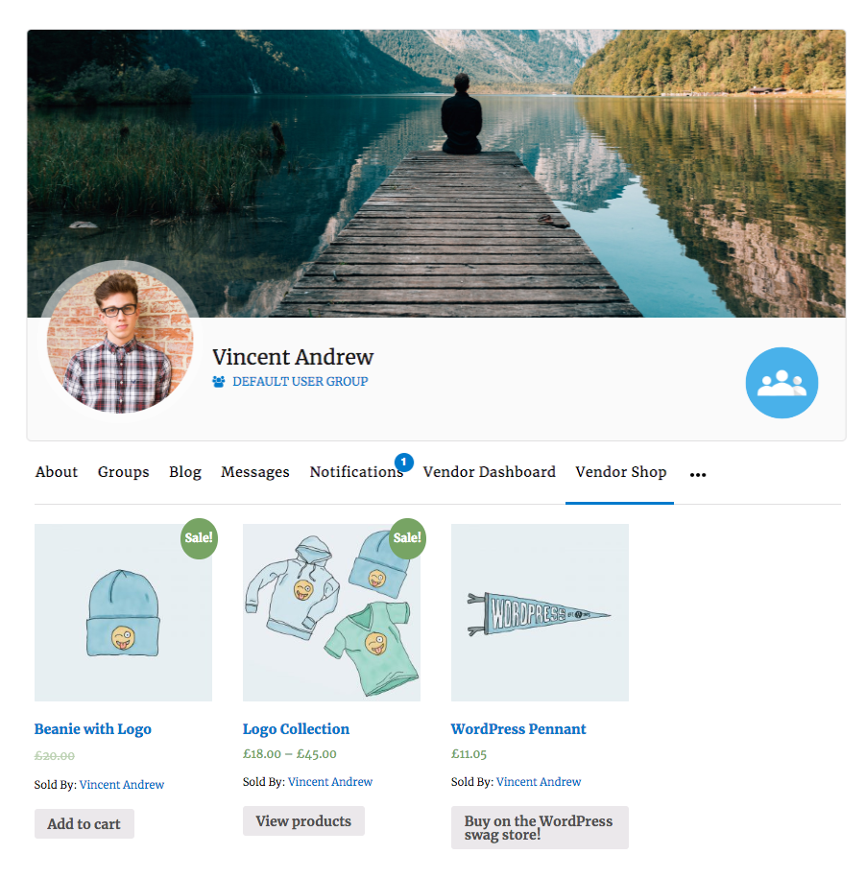Select the Vendor Shop tab
Image resolution: width=866 pixels, height=878 pixels.
point(620,472)
